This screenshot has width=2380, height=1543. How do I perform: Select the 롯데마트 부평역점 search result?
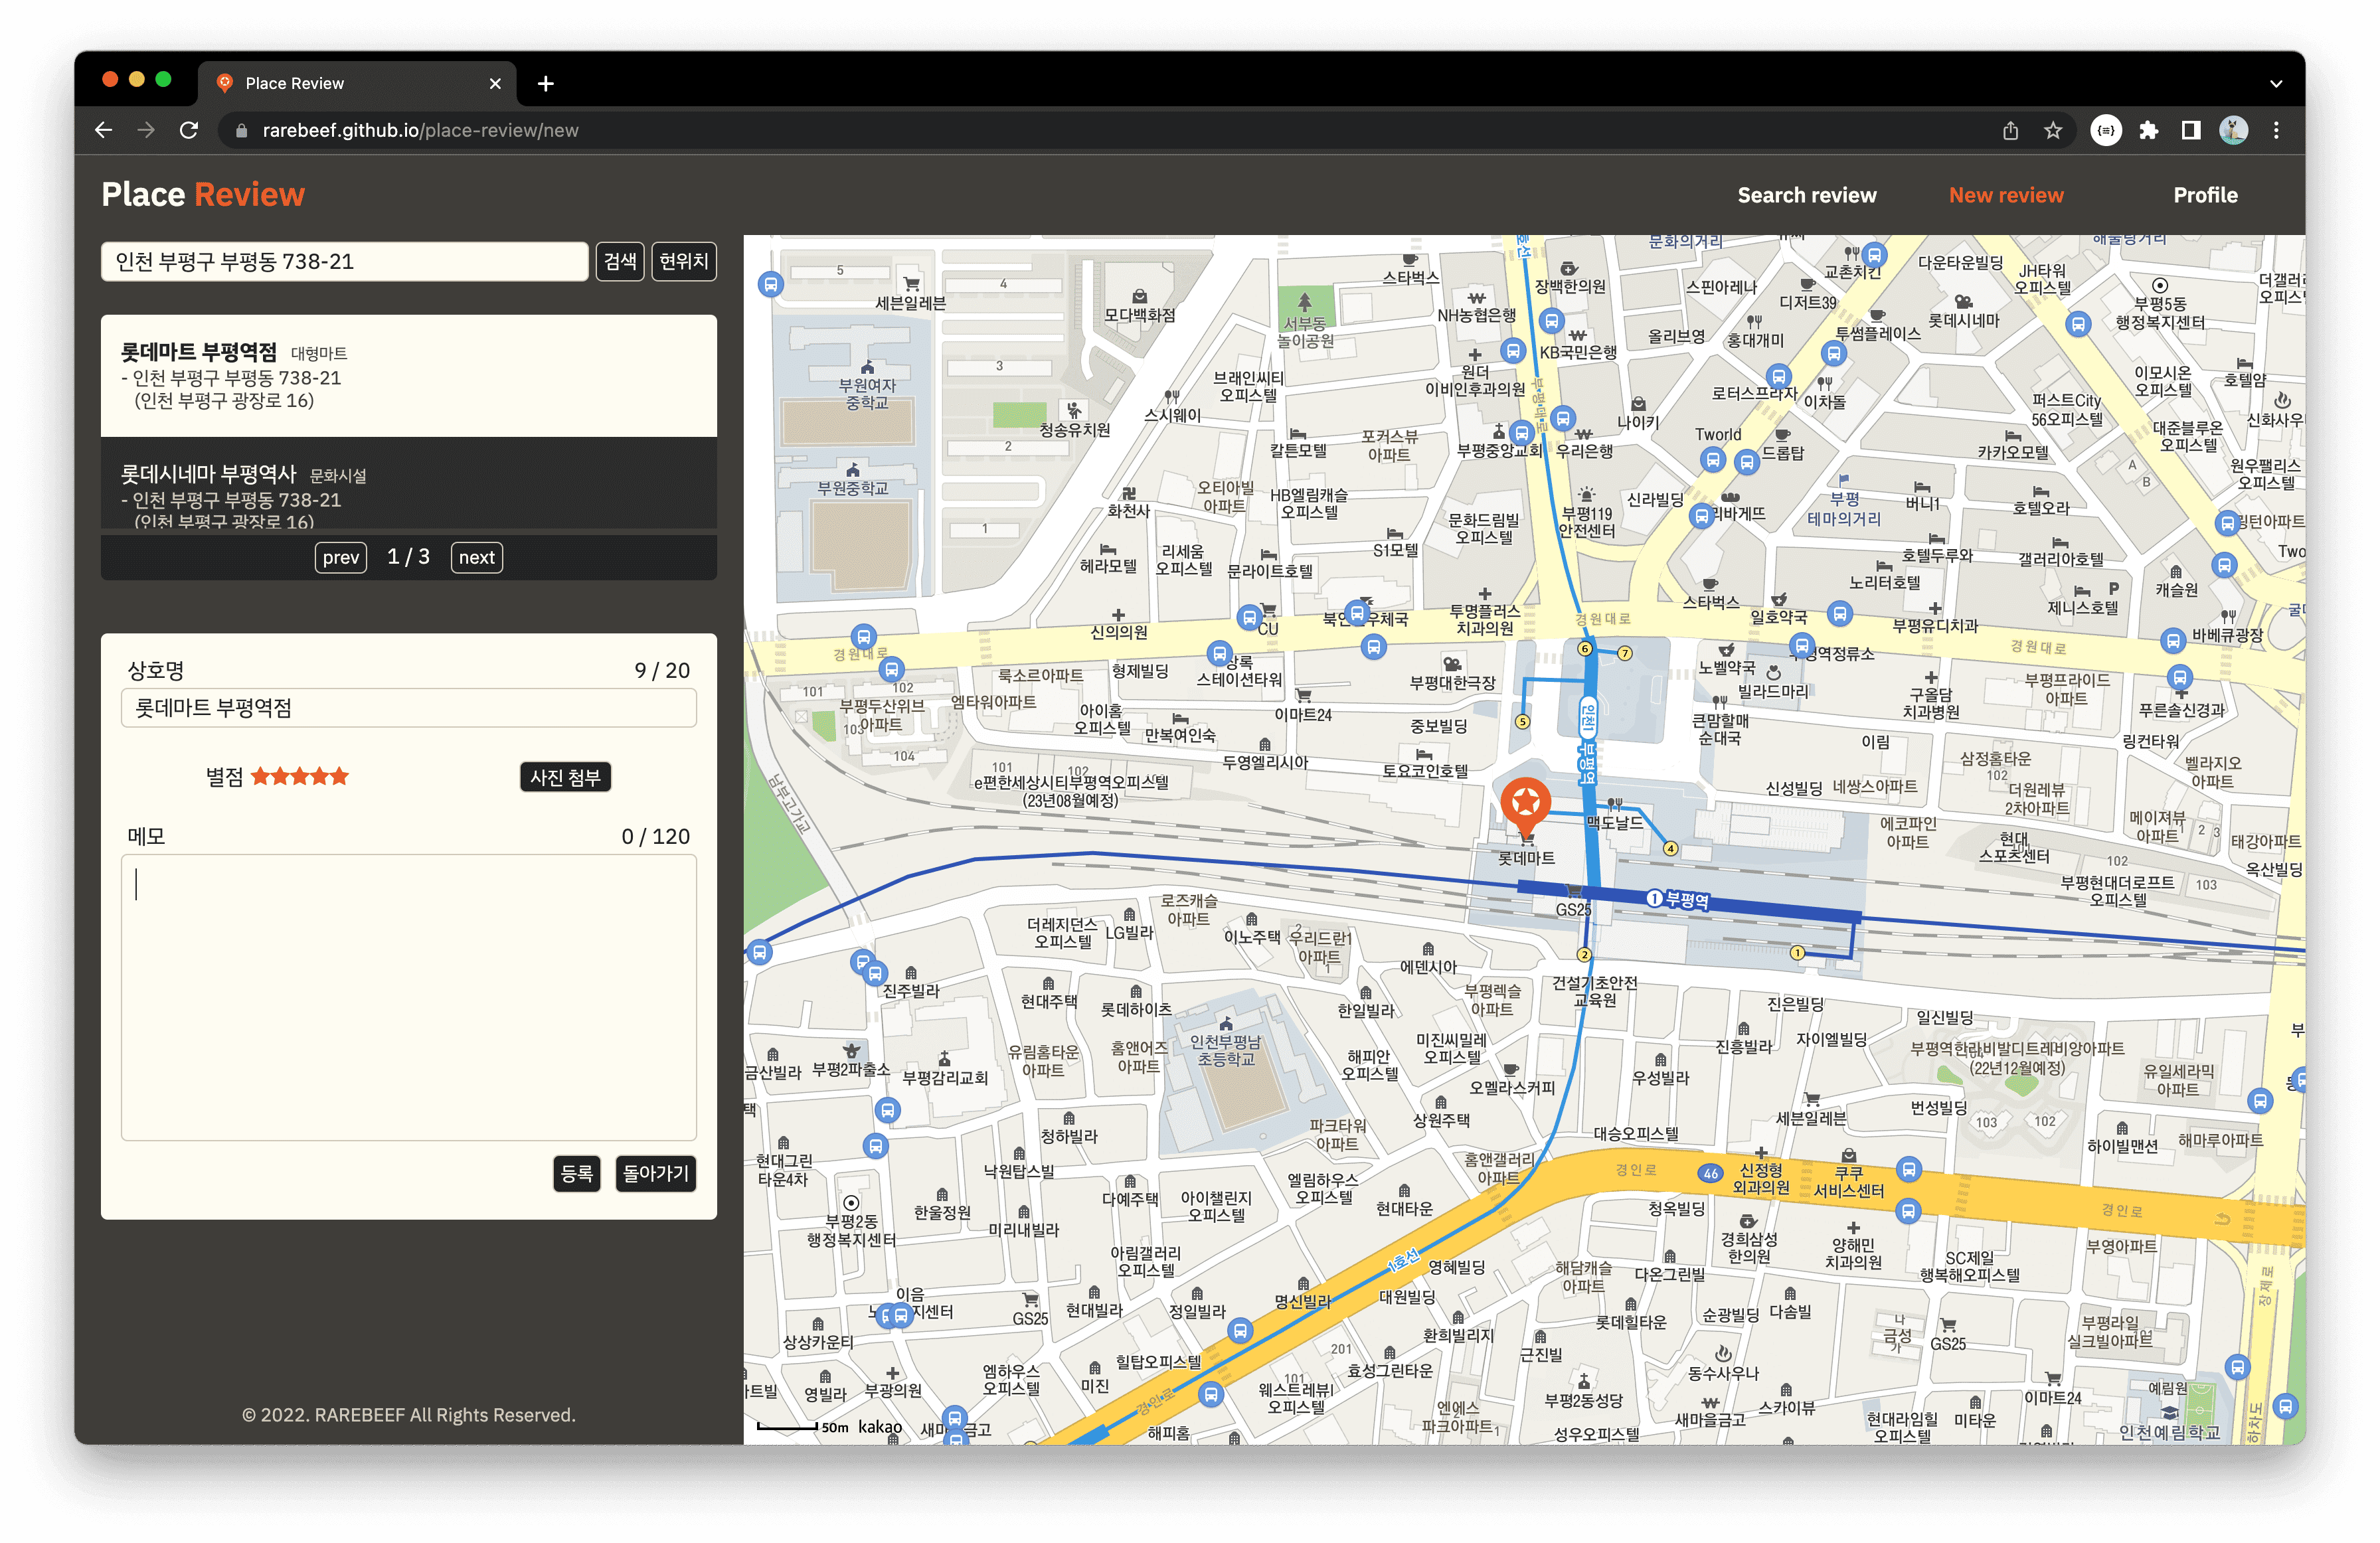pos(409,375)
